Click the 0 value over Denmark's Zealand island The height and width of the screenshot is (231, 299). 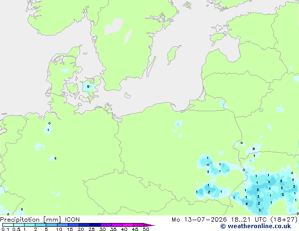point(88,87)
